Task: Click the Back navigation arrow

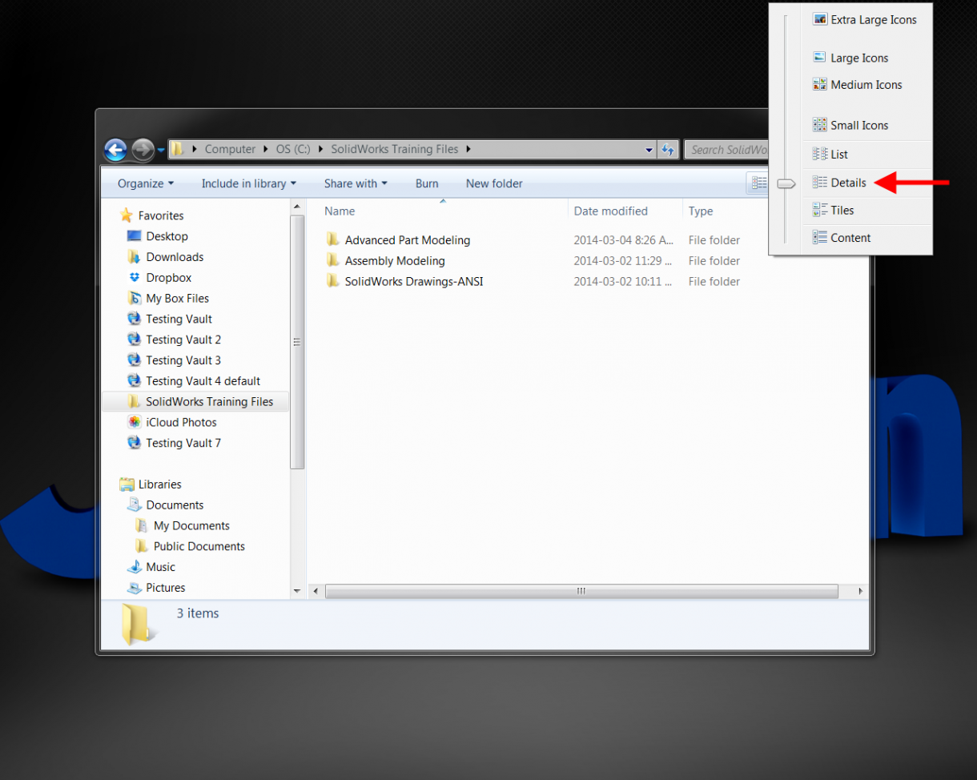Action: [x=116, y=150]
